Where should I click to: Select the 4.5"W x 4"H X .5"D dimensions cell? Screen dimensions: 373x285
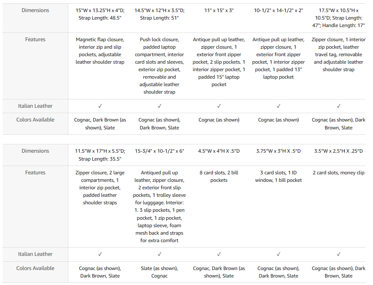(219, 151)
